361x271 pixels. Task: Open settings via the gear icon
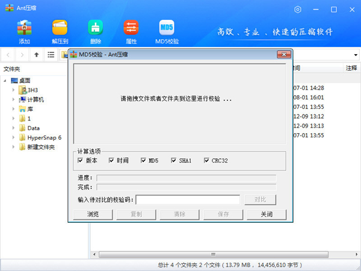[x=298, y=10]
